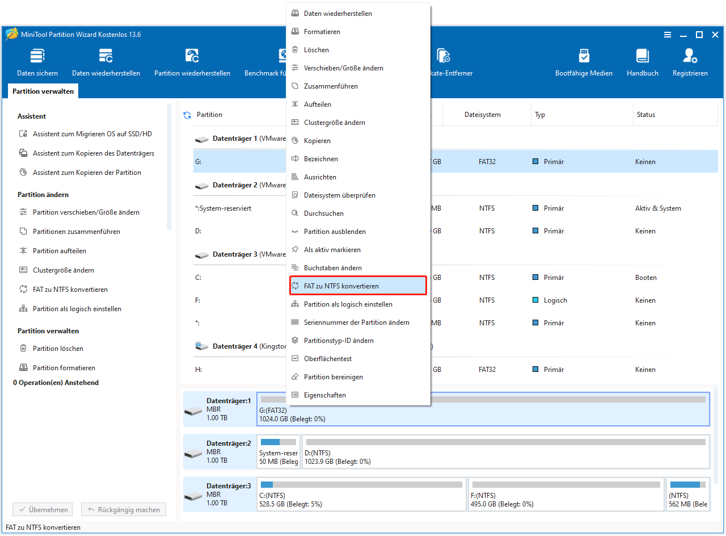Click the Rückgängig machen button
The height and width of the screenshot is (536, 726).
[124, 510]
